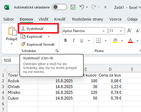
Task: Switch to the Kresliť tab
Action: pos(60,19)
